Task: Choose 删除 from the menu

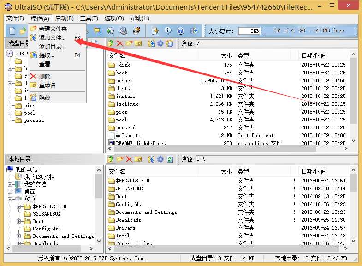Action: 57,76
